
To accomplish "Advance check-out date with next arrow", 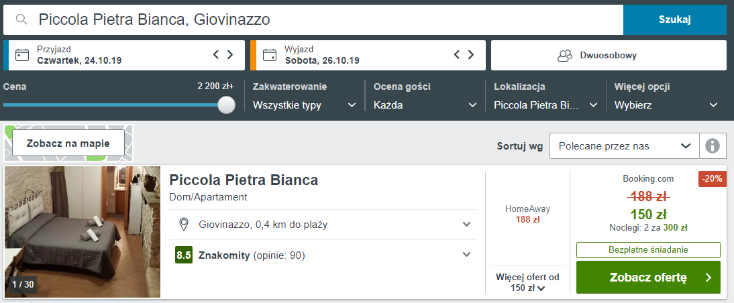I will (471, 55).
